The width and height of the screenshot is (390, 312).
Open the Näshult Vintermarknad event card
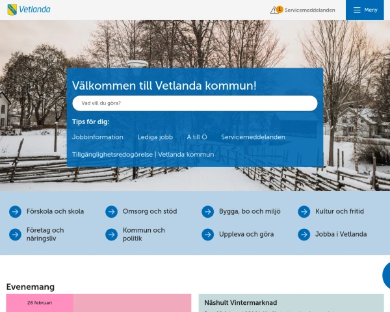coord(291,303)
